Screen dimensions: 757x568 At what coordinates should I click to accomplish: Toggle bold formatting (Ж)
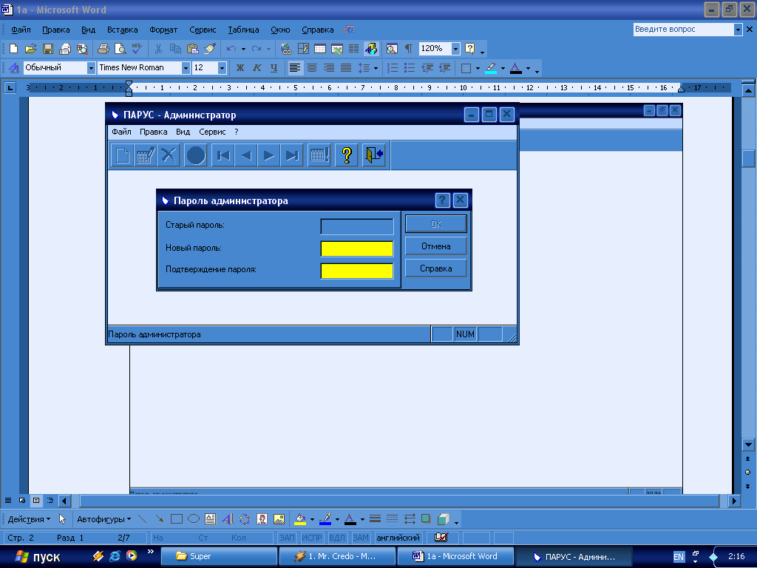pyautogui.click(x=240, y=68)
